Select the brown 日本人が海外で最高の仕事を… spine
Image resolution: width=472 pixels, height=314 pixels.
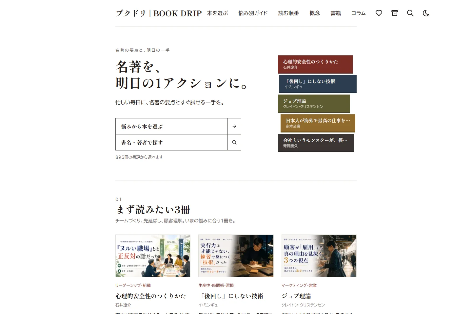click(318, 123)
